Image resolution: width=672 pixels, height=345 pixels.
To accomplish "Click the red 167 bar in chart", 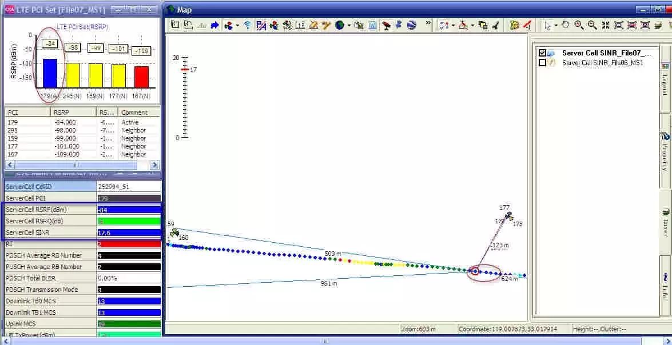I will (x=141, y=77).
